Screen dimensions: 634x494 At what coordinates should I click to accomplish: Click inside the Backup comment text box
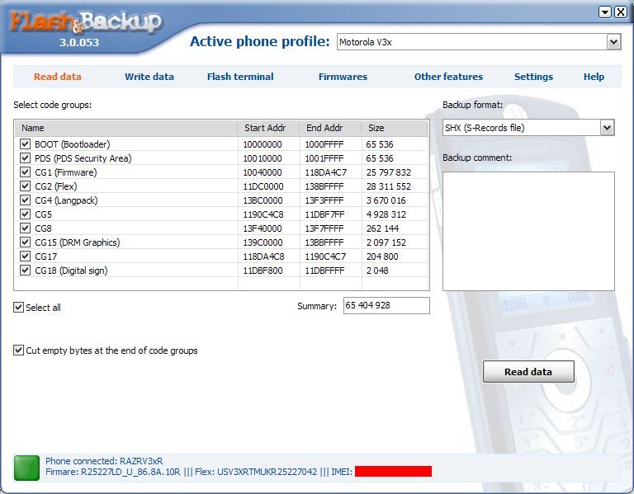tap(528, 231)
